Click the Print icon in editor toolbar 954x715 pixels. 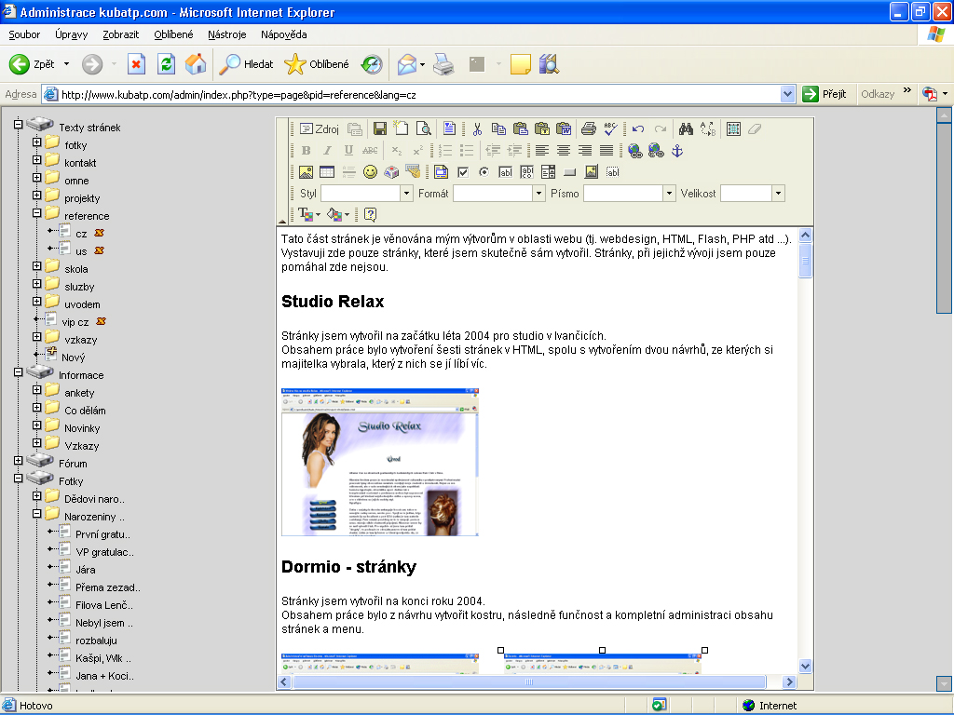tap(588, 129)
